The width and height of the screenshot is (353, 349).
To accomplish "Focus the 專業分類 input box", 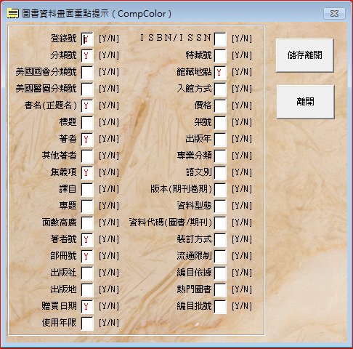I will [x=220, y=156].
